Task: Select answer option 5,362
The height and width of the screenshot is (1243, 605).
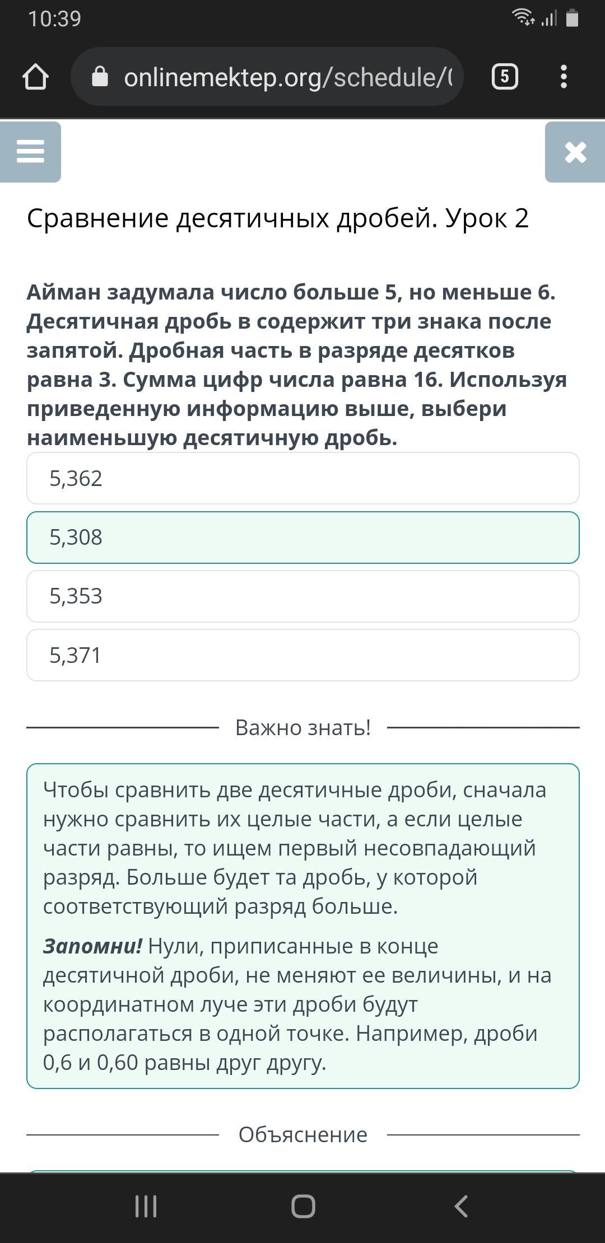Action: [303, 478]
